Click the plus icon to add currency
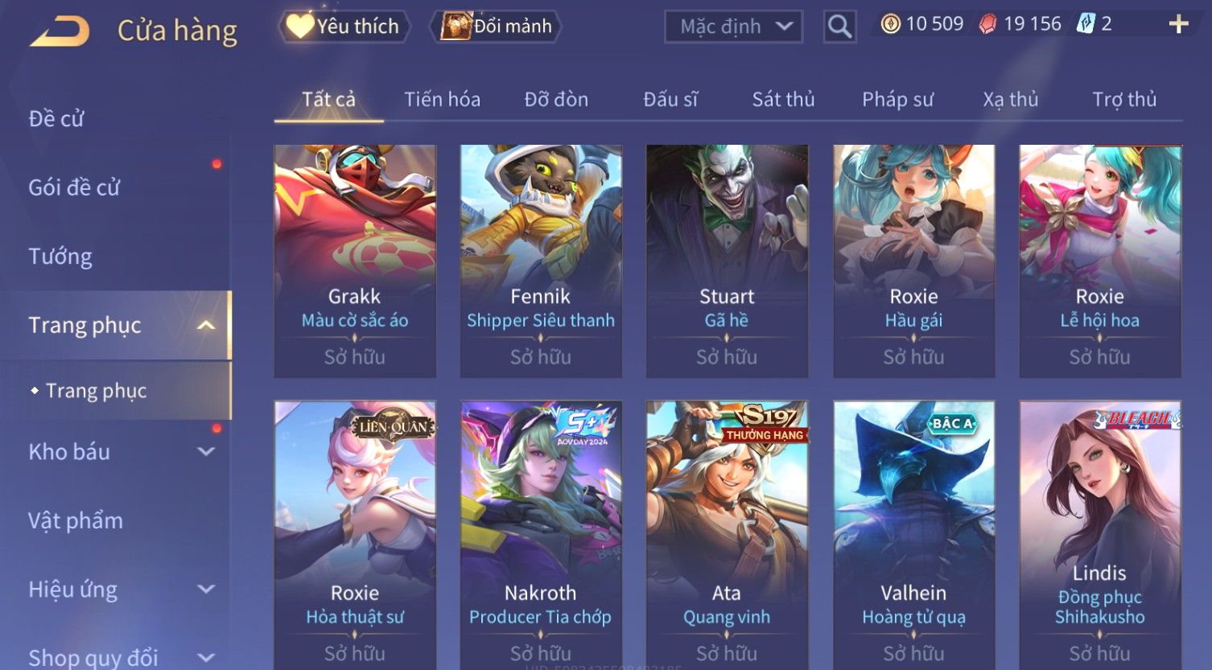This screenshot has width=1212, height=670. click(x=1178, y=24)
